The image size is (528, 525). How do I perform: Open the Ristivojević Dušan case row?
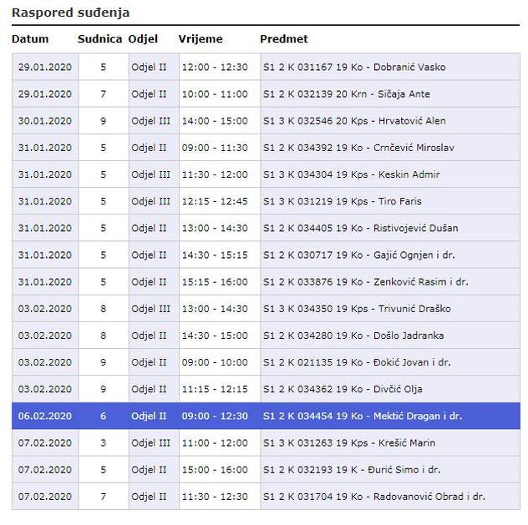(x=360, y=228)
